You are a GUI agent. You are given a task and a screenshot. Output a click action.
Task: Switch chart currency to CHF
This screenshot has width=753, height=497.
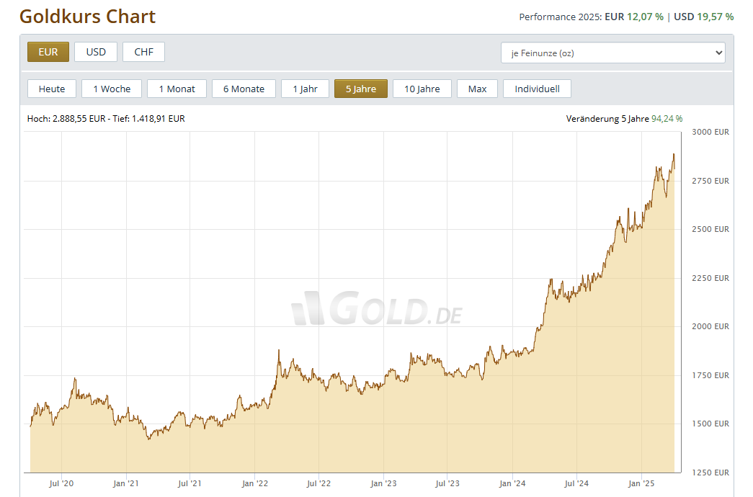point(143,52)
